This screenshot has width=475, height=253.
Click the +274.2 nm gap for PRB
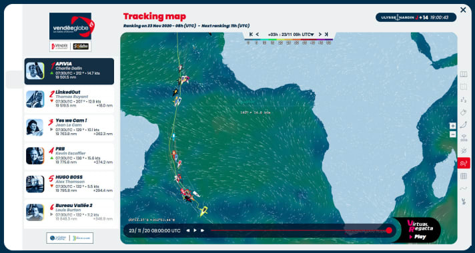[x=103, y=162]
